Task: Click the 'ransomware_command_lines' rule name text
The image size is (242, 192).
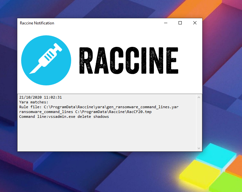Action: click(46, 112)
